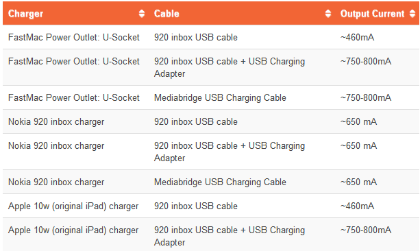Viewport: 420px width, 251px height.
Task: Click Nokia's 920 inbox USB cable + Adapter cell
Action: coord(230,152)
